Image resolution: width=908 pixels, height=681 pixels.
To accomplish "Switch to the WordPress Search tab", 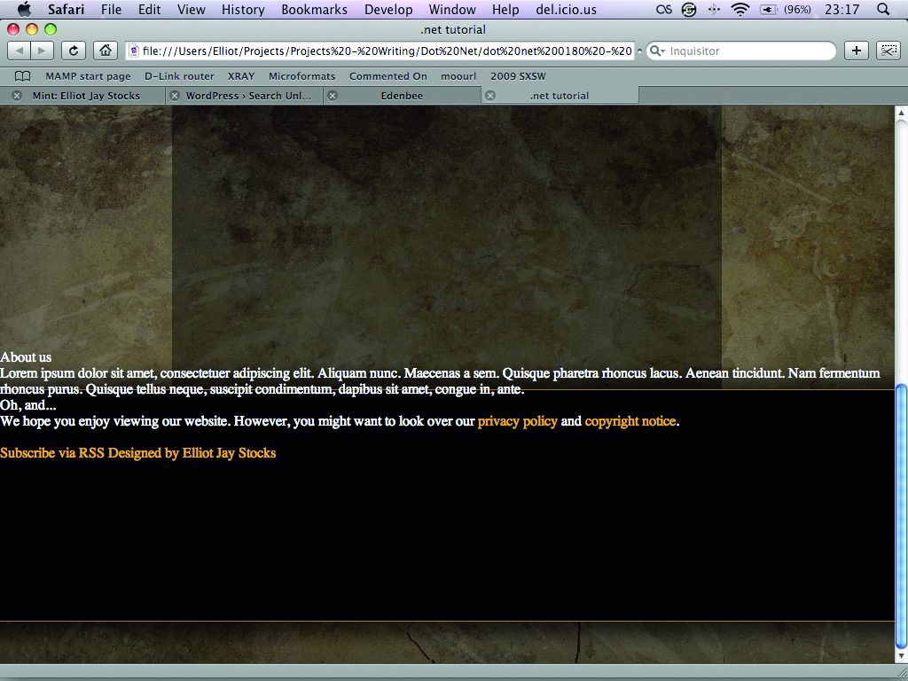I will point(248,96).
